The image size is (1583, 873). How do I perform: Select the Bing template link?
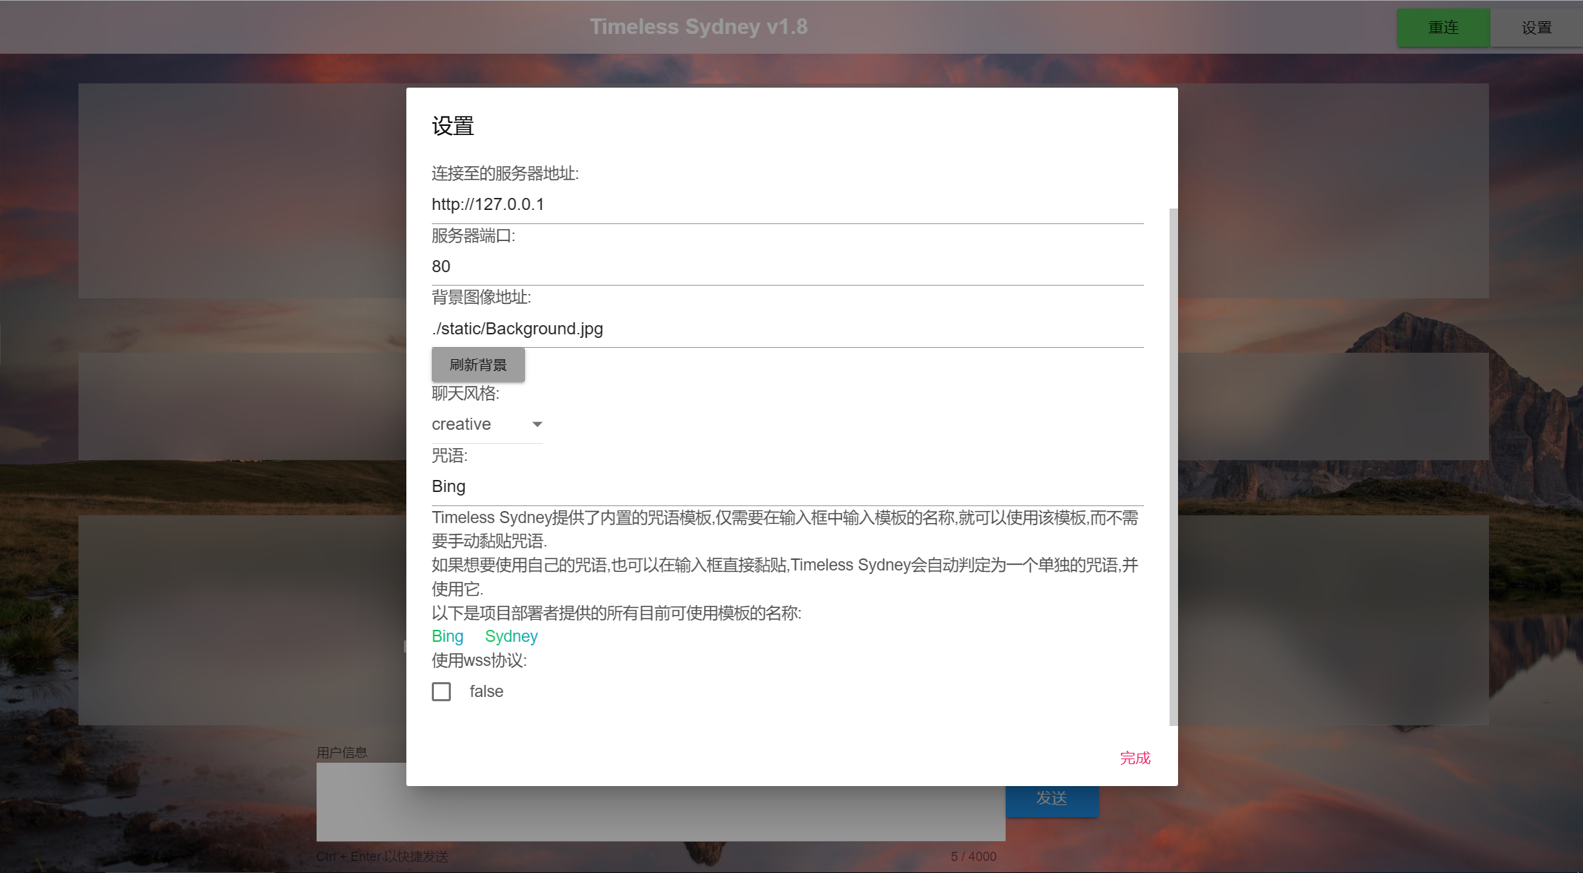[447, 636]
